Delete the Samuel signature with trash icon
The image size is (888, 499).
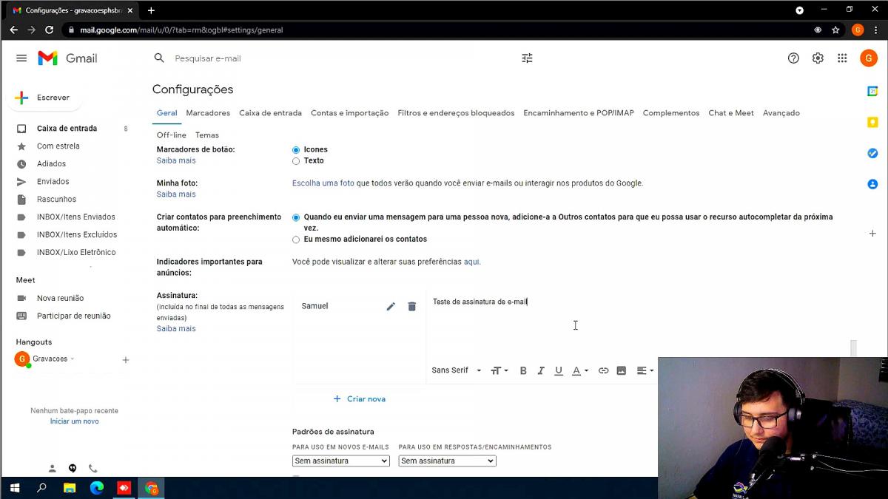coord(412,306)
